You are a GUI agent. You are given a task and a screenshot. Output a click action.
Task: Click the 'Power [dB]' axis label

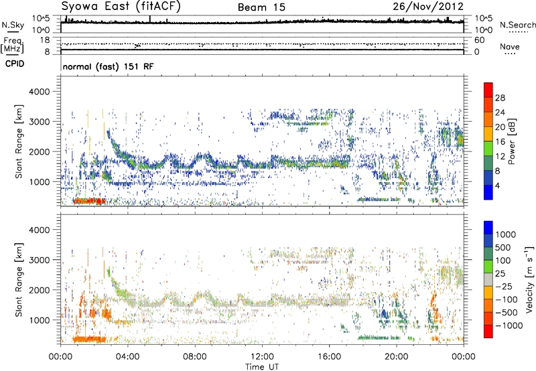511,141
